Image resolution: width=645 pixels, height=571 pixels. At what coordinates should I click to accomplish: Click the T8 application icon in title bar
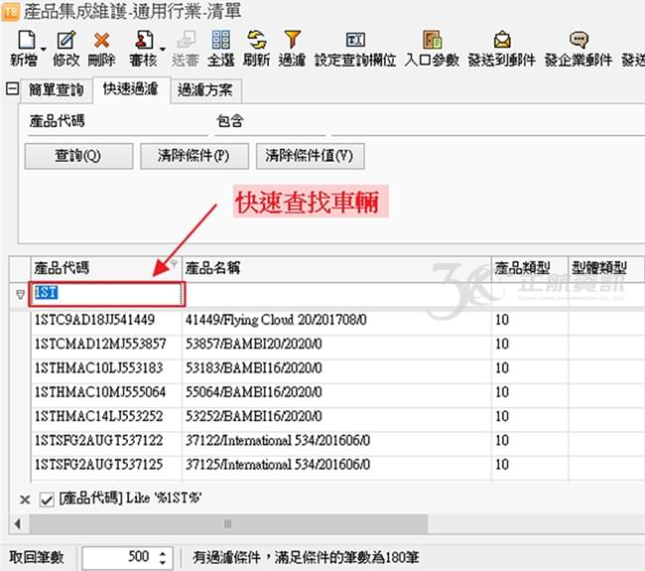10,12
